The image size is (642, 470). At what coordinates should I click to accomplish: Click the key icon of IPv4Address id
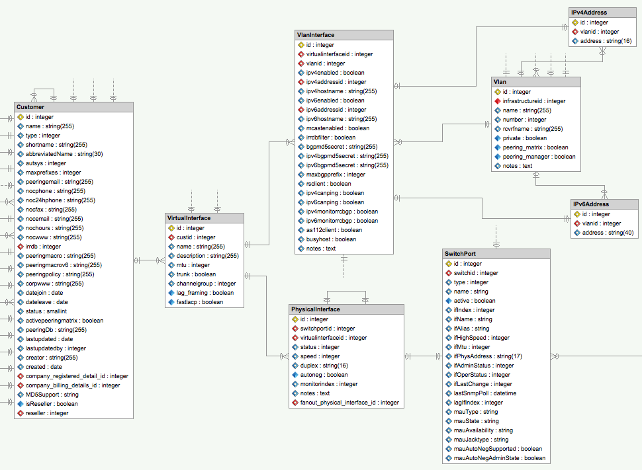pyautogui.click(x=575, y=23)
